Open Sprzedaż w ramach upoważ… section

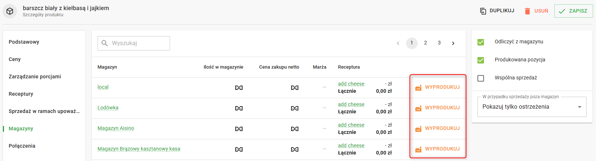(44, 111)
